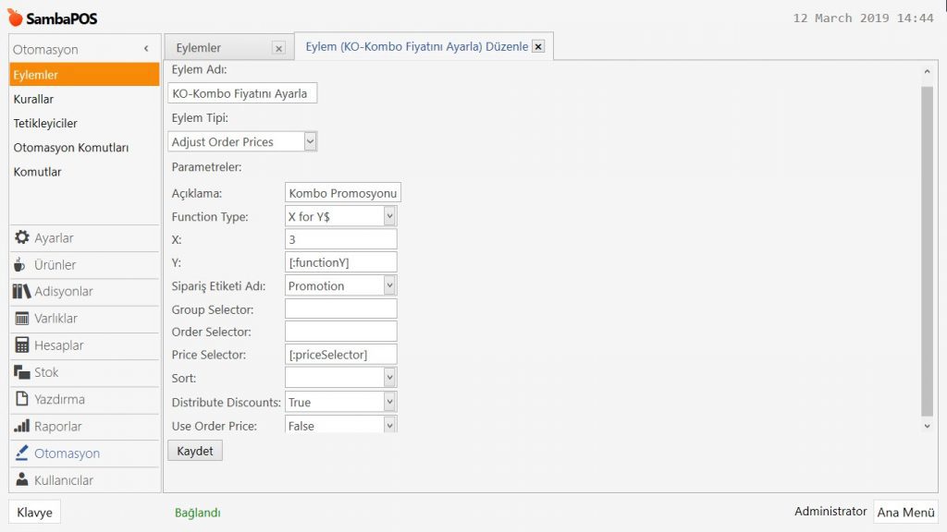Switch to the Eylemler tab

click(x=199, y=48)
